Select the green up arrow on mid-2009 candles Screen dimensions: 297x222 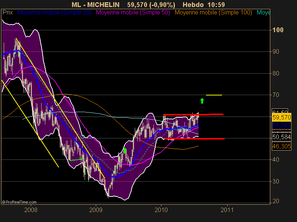125,151
